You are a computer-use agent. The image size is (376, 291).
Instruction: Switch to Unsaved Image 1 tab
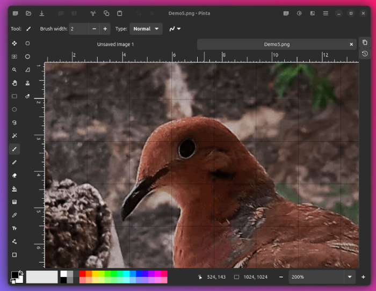(115, 45)
